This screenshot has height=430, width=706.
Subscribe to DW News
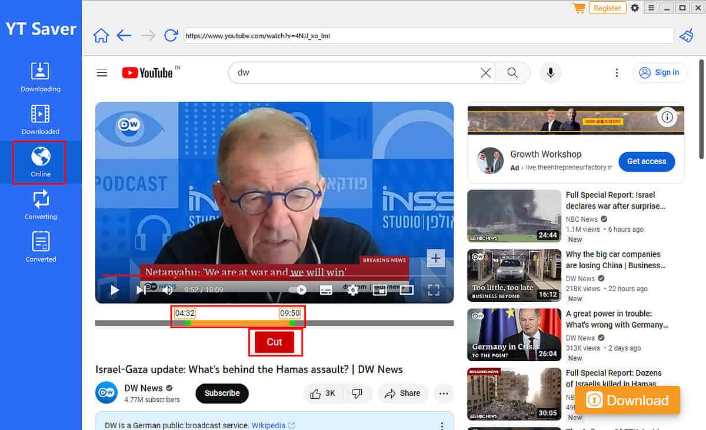point(222,394)
